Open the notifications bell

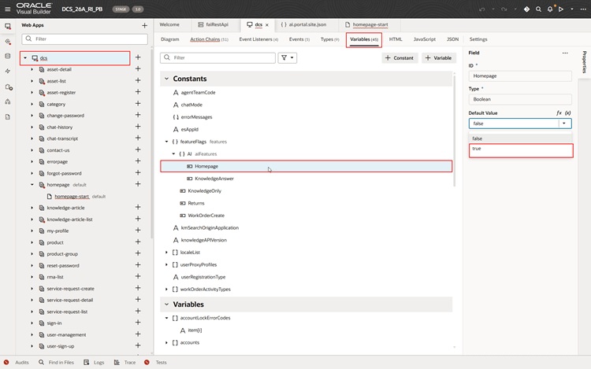[550, 9]
